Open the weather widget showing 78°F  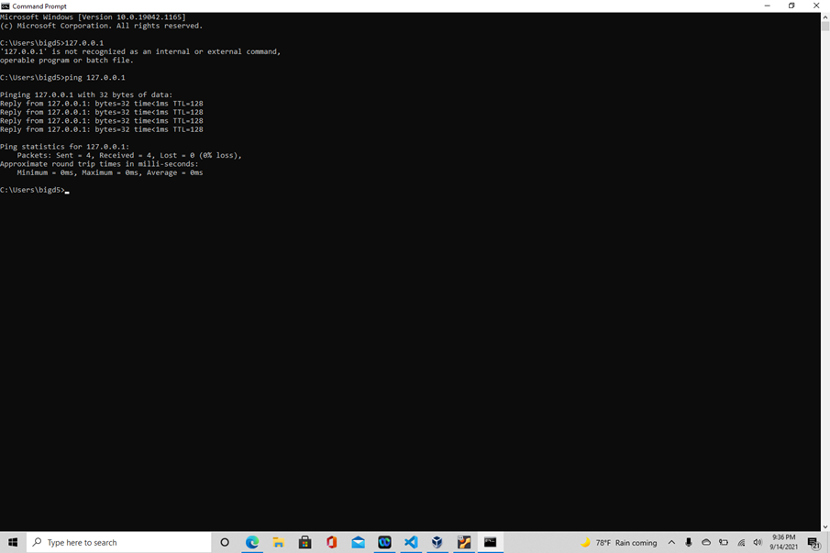pyautogui.click(x=619, y=542)
